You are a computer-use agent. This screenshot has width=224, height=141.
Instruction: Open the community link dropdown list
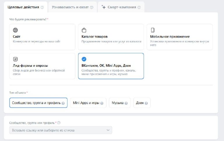(57, 130)
